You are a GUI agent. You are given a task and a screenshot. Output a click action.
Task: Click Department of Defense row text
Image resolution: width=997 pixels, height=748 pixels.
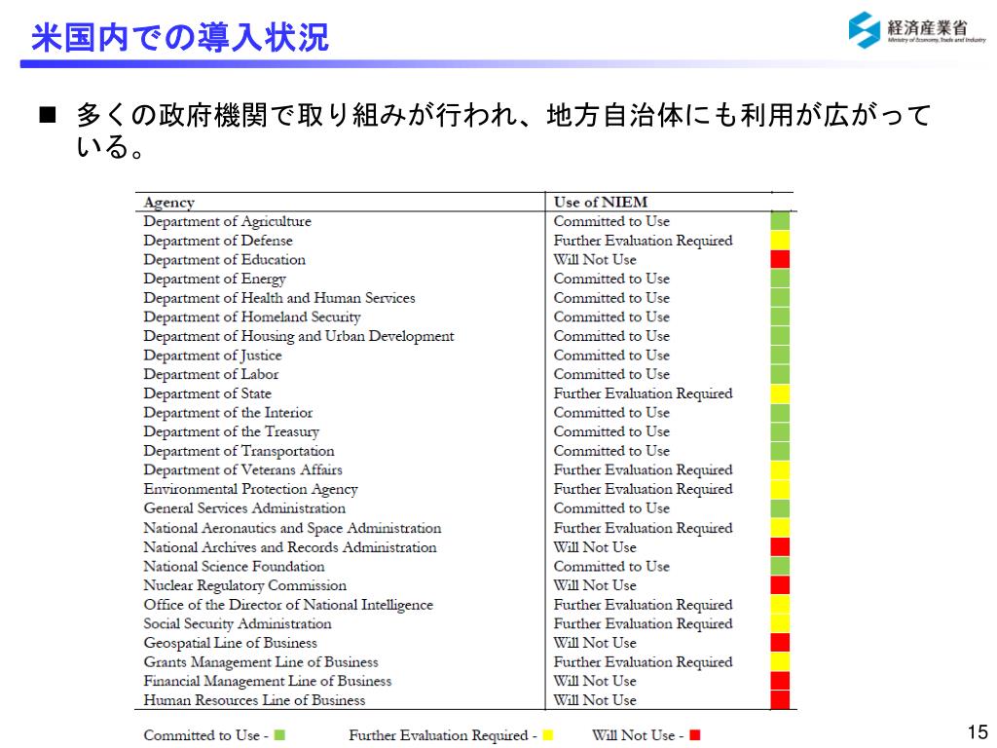click(218, 242)
